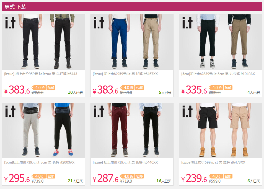Click the 4.0折 badge on the ¥295.6 item
264x189 pixels.
[39, 176]
